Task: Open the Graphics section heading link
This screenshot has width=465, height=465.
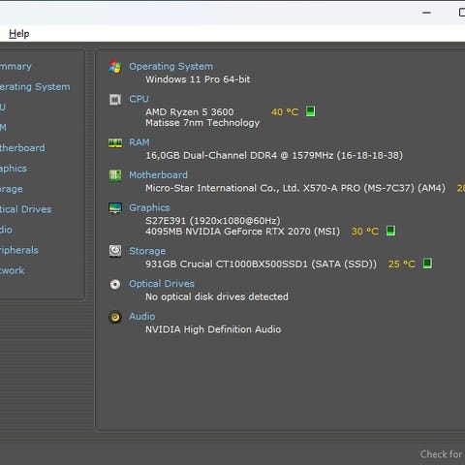Action: (149, 207)
